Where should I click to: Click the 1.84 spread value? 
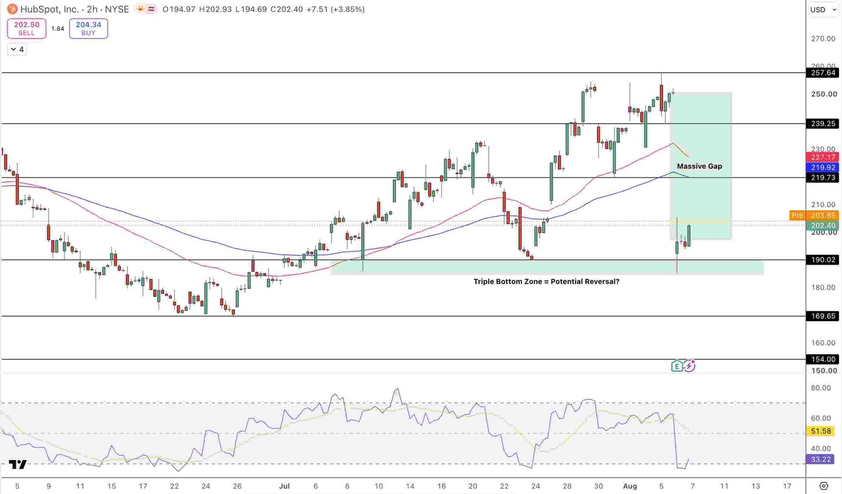coord(57,29)
